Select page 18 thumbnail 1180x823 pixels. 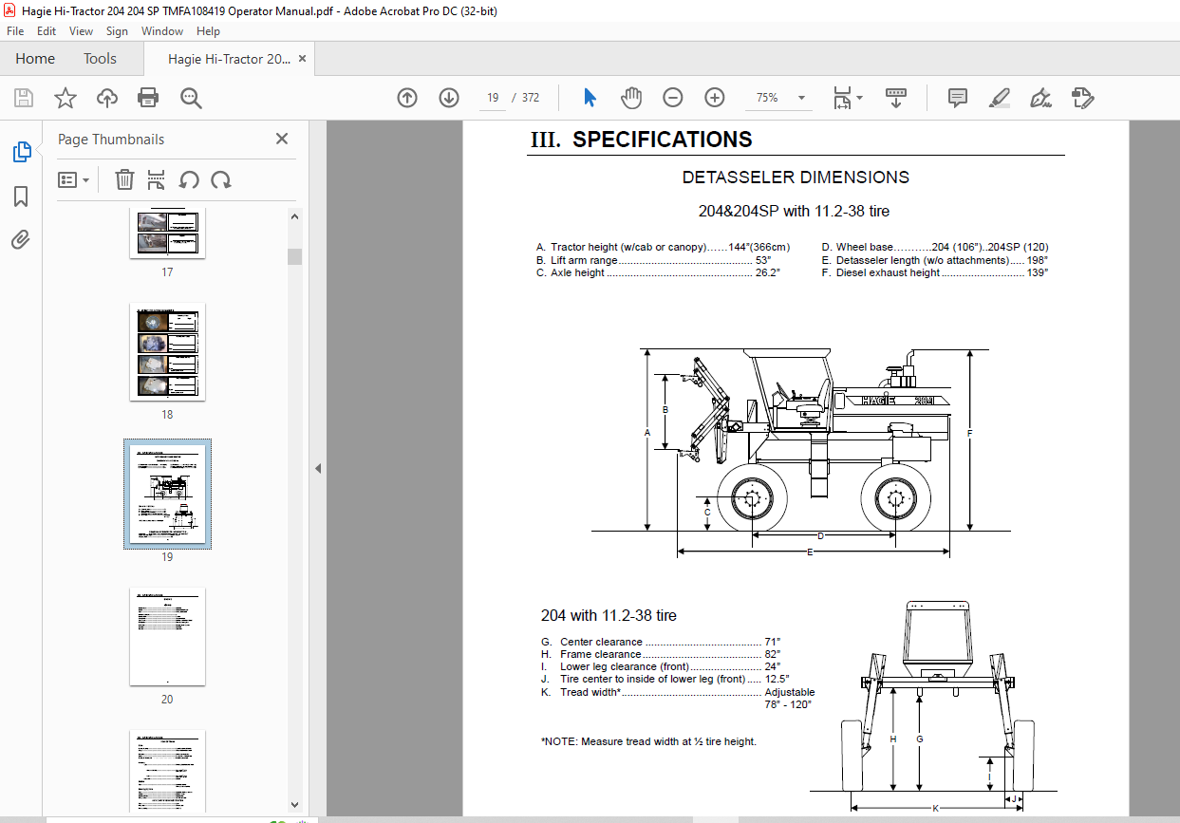coord(167,352)
